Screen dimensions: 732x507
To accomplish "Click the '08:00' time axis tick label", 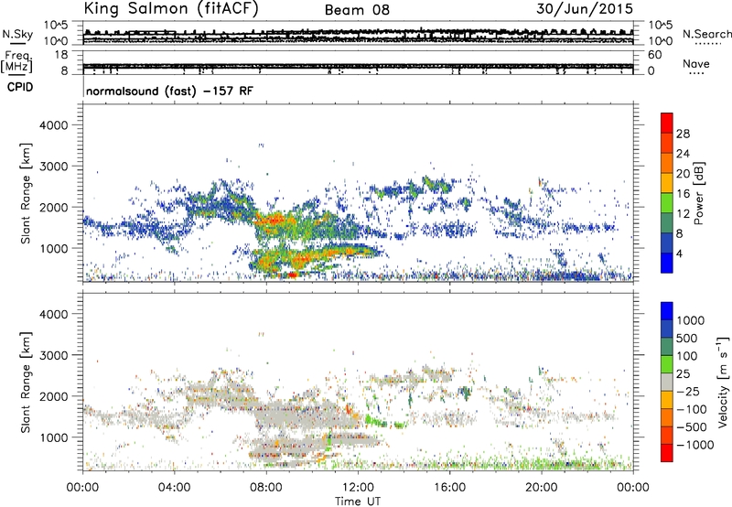I will (266, 488).
